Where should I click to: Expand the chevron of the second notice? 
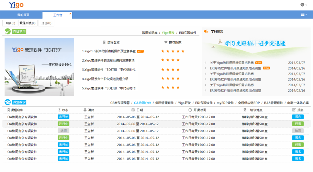pos(205,68)
